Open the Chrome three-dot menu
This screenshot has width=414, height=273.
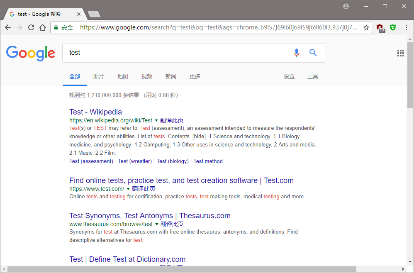point(406,27)
